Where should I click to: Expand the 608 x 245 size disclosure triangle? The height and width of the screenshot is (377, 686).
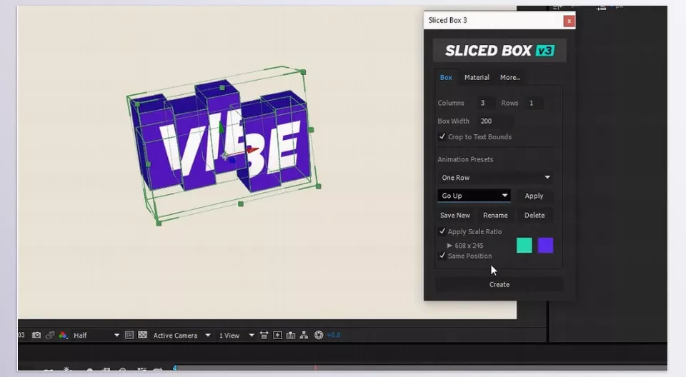(449, 246)
